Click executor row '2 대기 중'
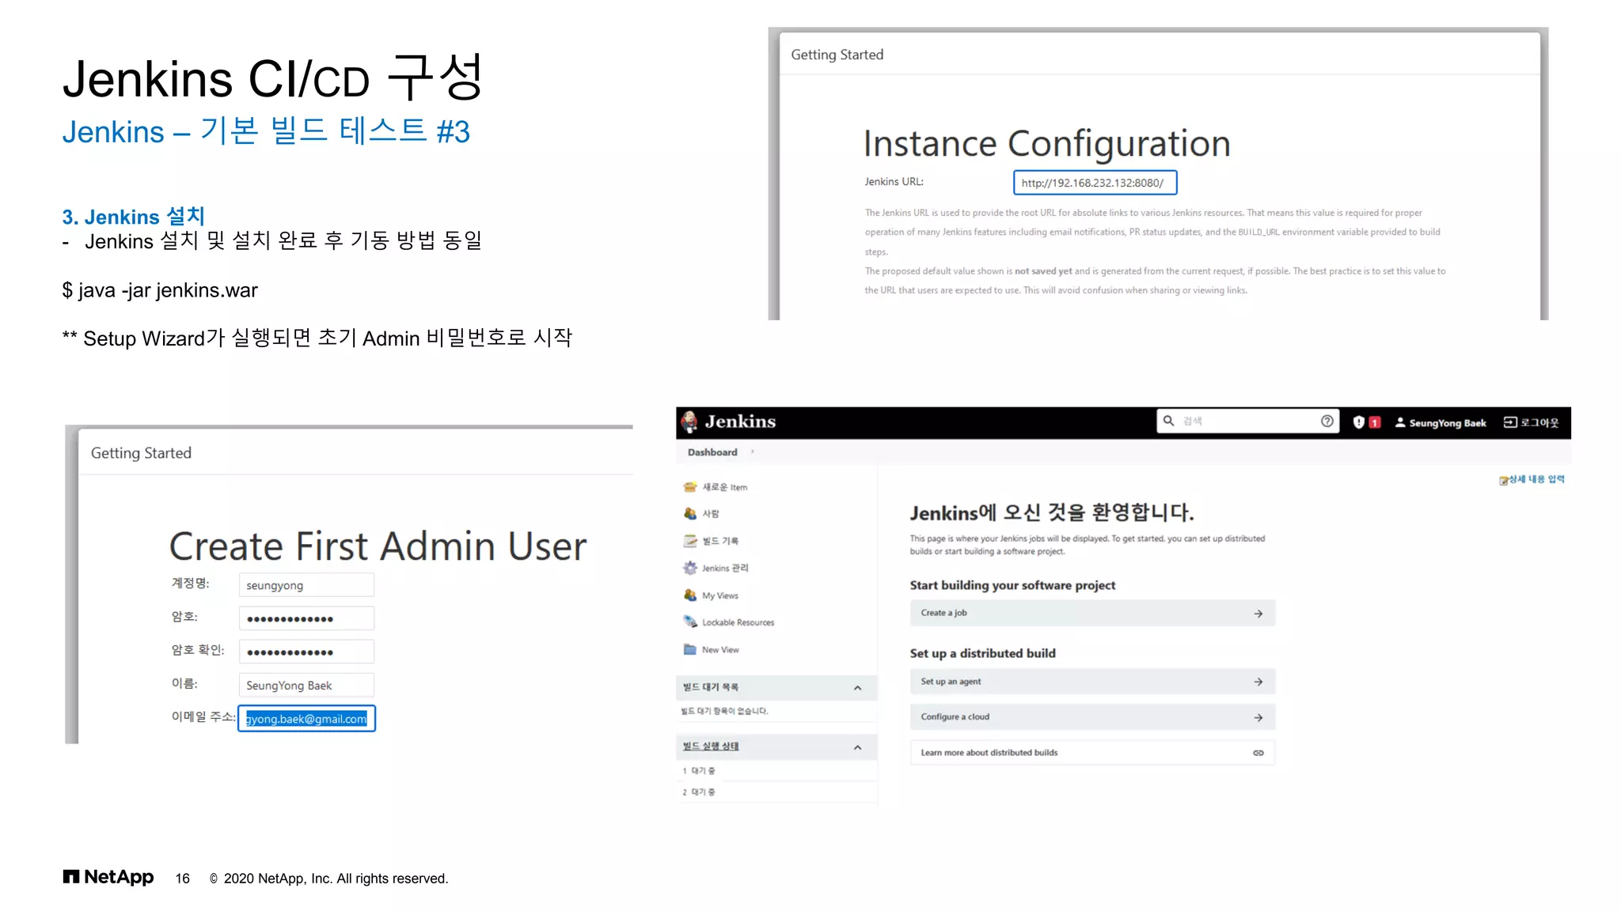This screenshot has width=1621, height=911. pos(776,792)
